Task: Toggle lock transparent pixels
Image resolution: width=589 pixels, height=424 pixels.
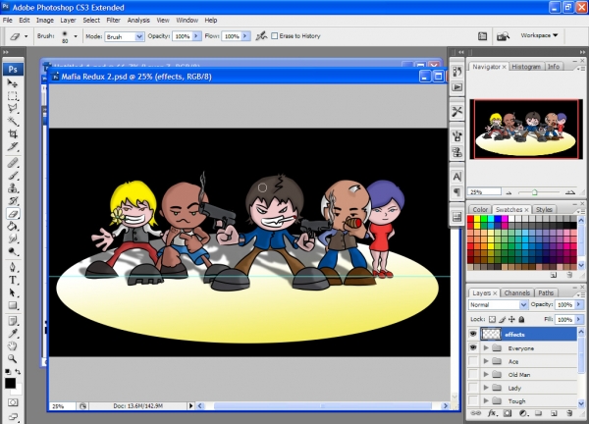Action: click(x=492, y=319)
